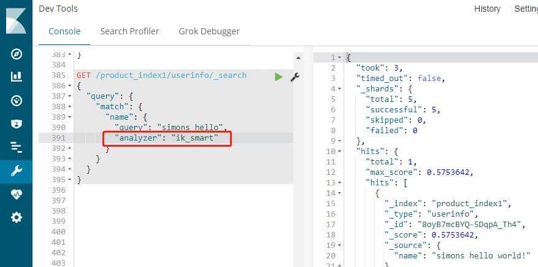
Task: Open Management gear icon in sidebar
Action: click(x=17, y=217)
